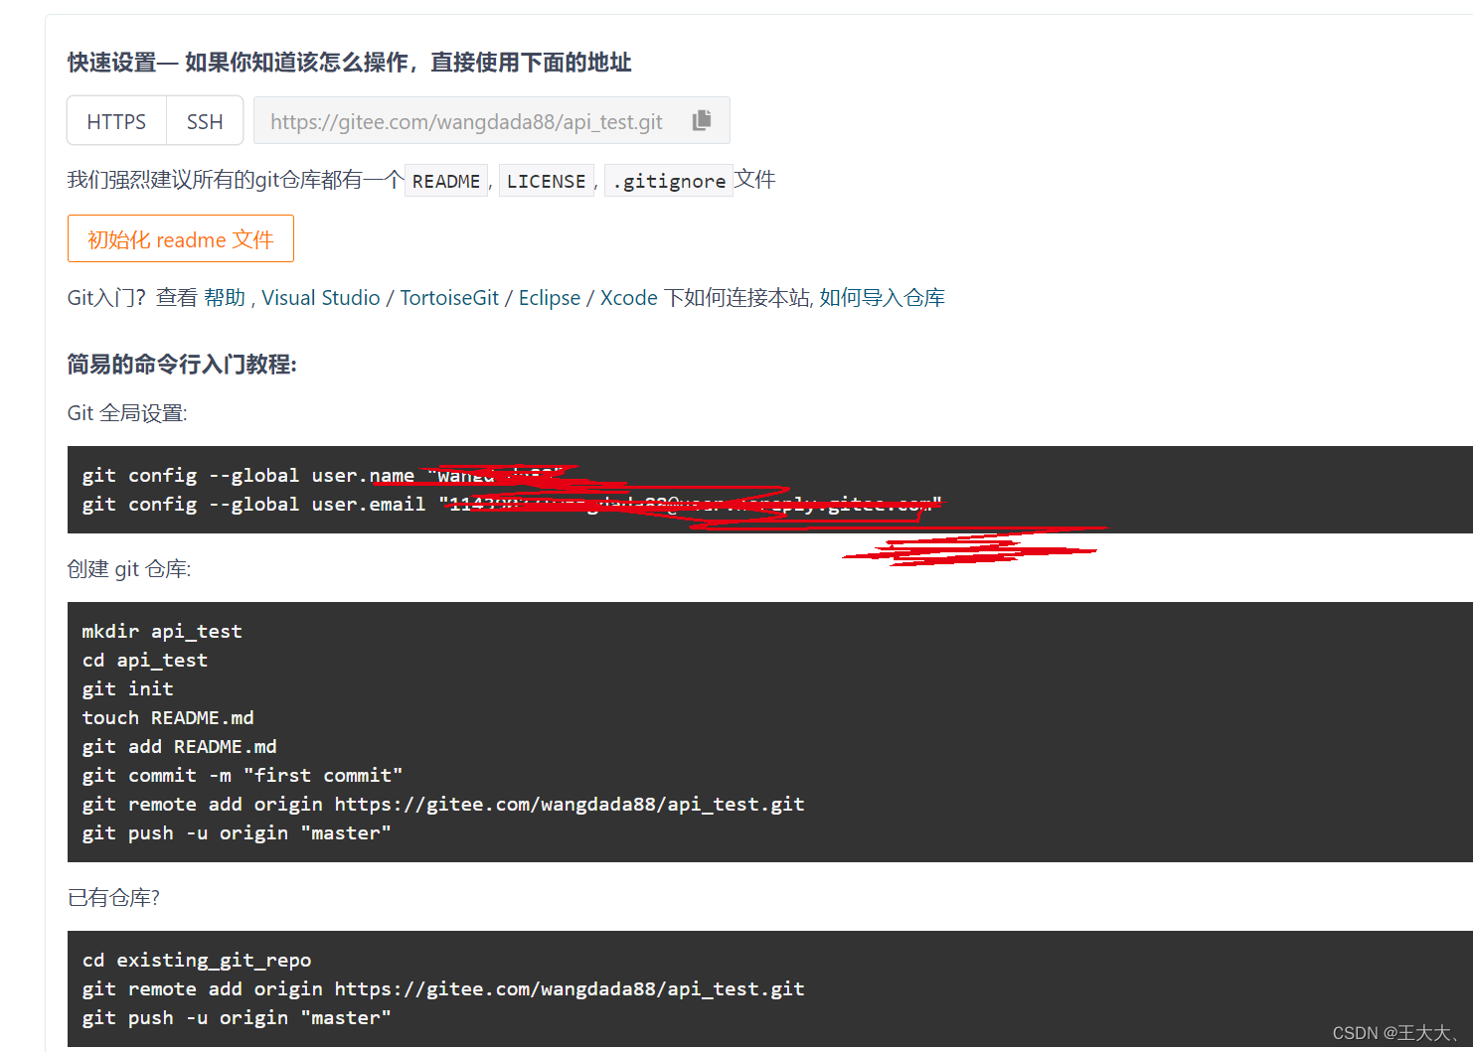Screen dimensions: 1473x1052
Task: Click the 'cd existing_git_repo' command line
Action: [197, 960]
